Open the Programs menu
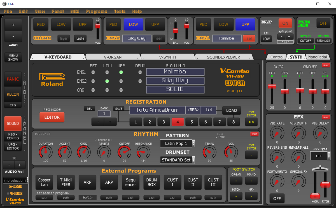 pyautogui.click(x=96, y=11)
